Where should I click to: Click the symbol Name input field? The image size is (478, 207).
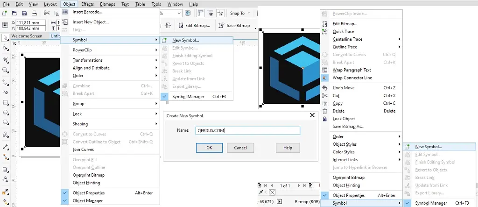[x=247, y=131]
